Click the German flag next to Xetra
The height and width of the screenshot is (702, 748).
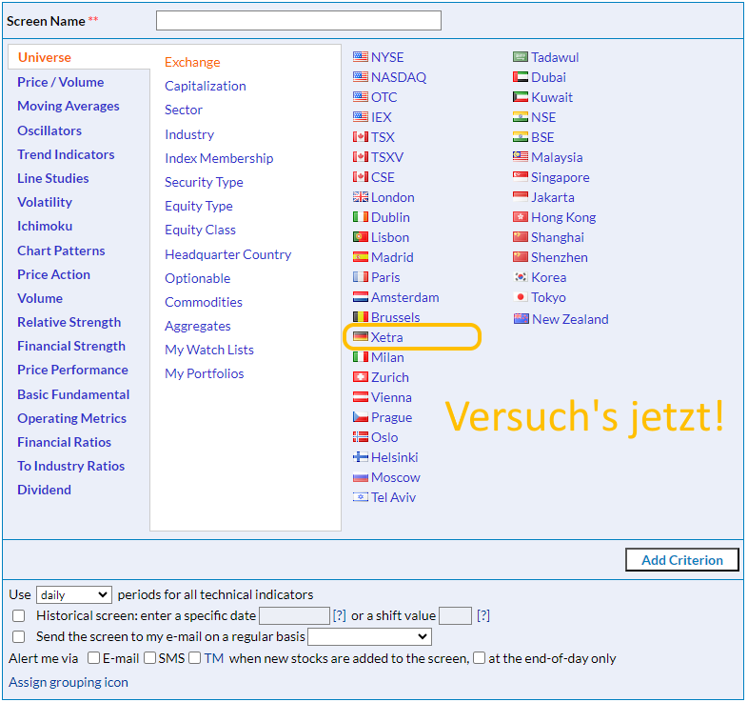(x=360, y=337)
